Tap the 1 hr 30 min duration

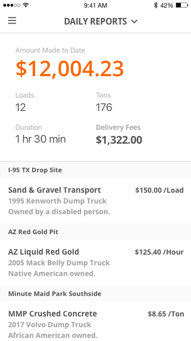pos(41,139)
